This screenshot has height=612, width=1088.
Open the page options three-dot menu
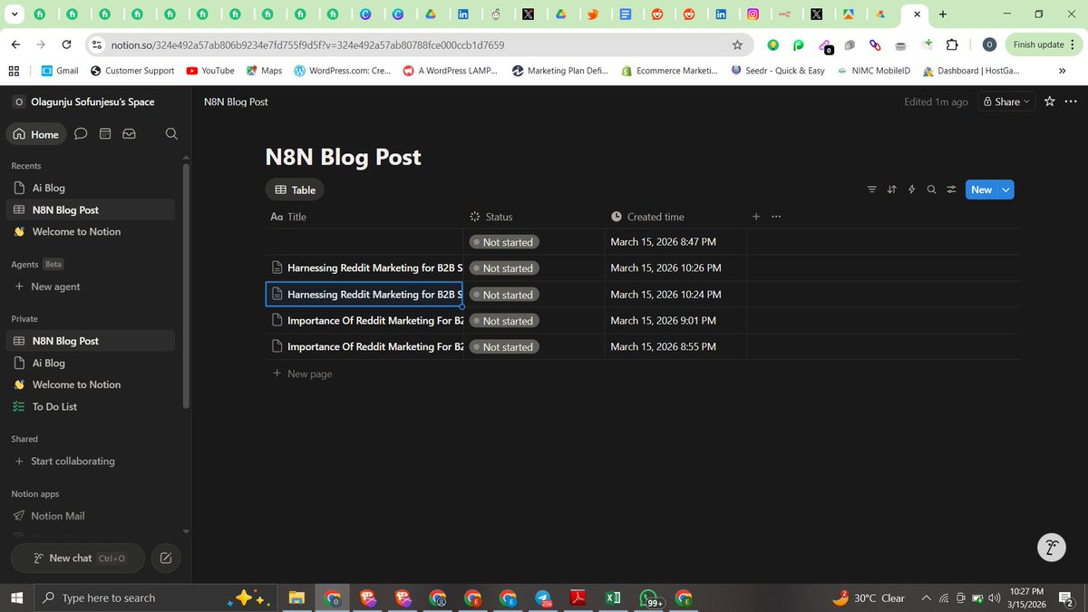point(1071,102)
